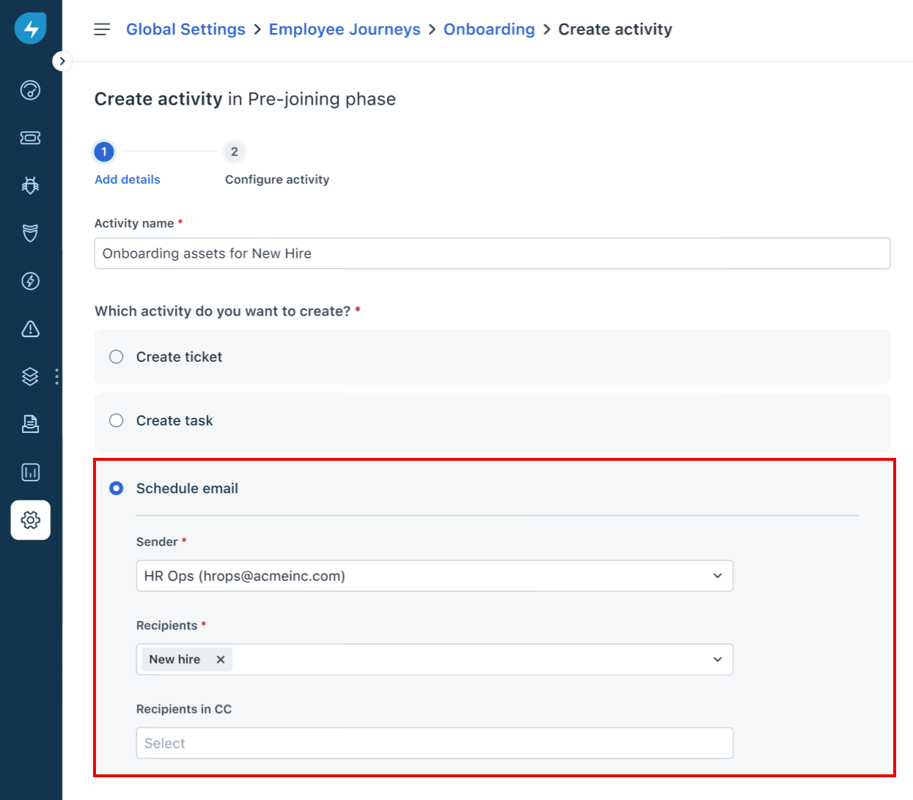
Task: Click the Add details step label
Action: click(x=127, y=179)
